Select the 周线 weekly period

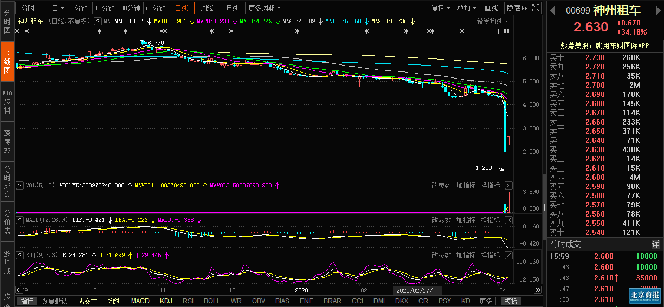[x=207, y=8]
